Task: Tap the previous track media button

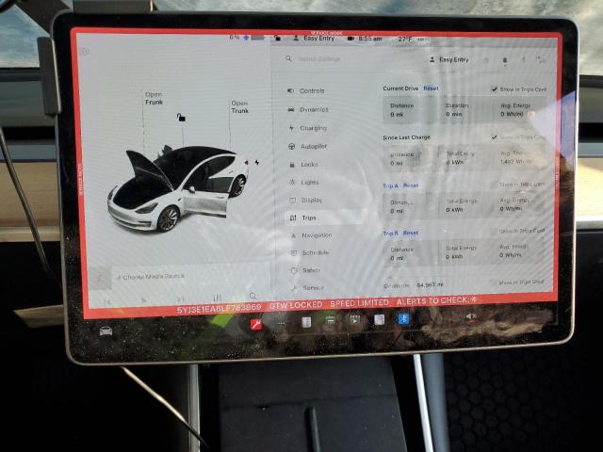Action: (107, 301)
